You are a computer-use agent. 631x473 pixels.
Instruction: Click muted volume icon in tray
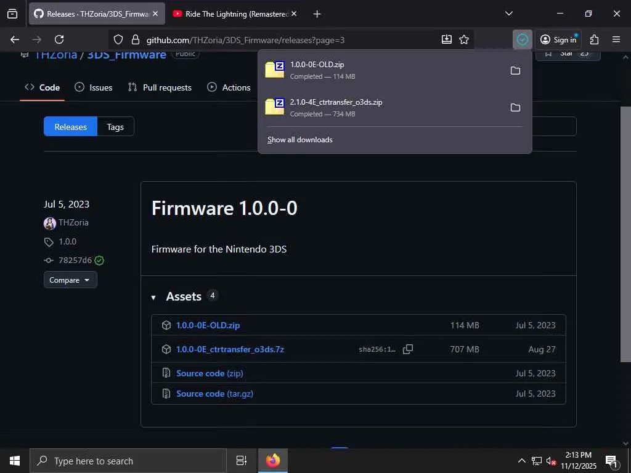click(551, 461)
